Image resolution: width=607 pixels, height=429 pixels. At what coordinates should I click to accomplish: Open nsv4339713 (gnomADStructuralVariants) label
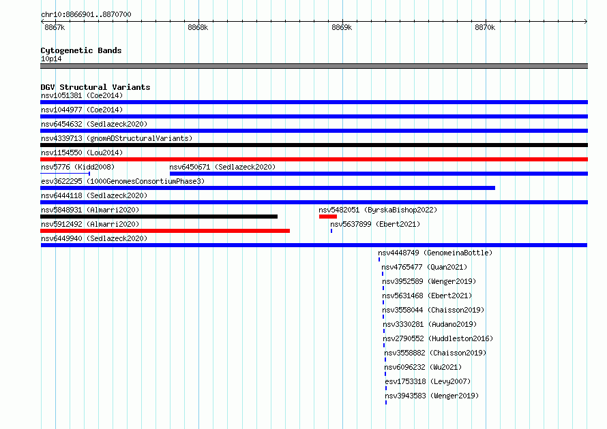117,138
